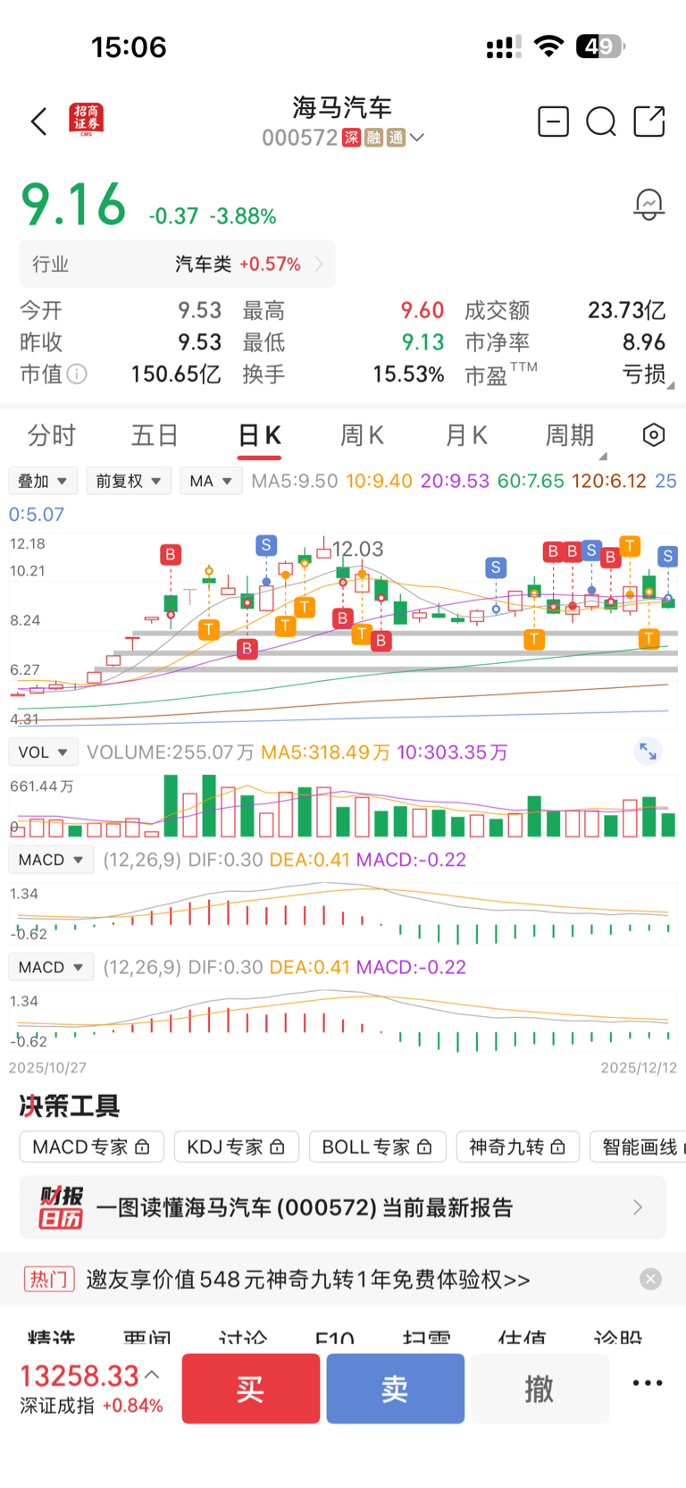Tap the lock icon on KDJ专家

277,1147
